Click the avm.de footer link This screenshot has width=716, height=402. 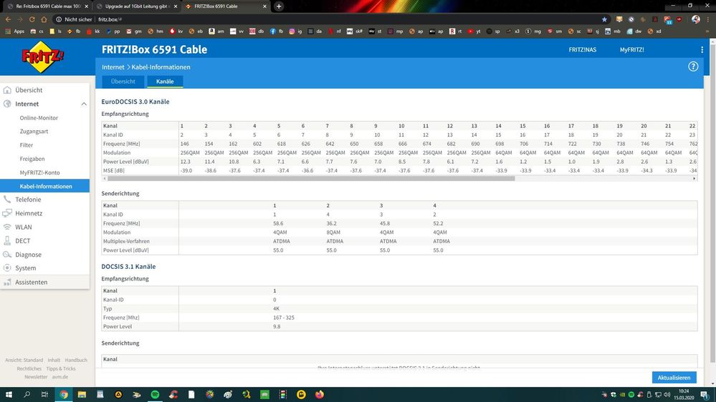(59, 377)
